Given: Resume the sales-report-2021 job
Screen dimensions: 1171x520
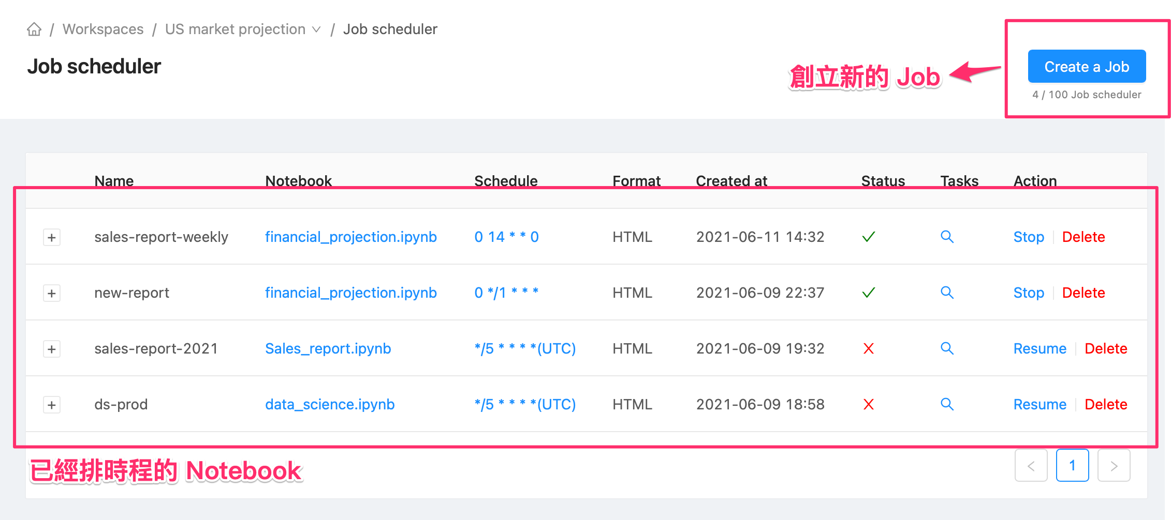Looking at the screenshot, I should coord(1040,348).
